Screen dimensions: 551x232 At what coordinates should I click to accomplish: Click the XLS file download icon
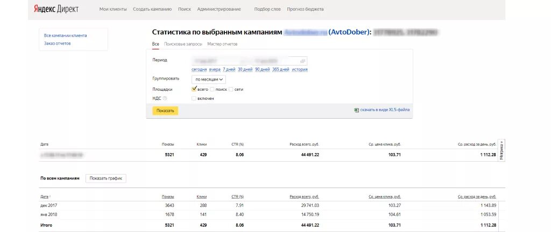tap(356, 110)
